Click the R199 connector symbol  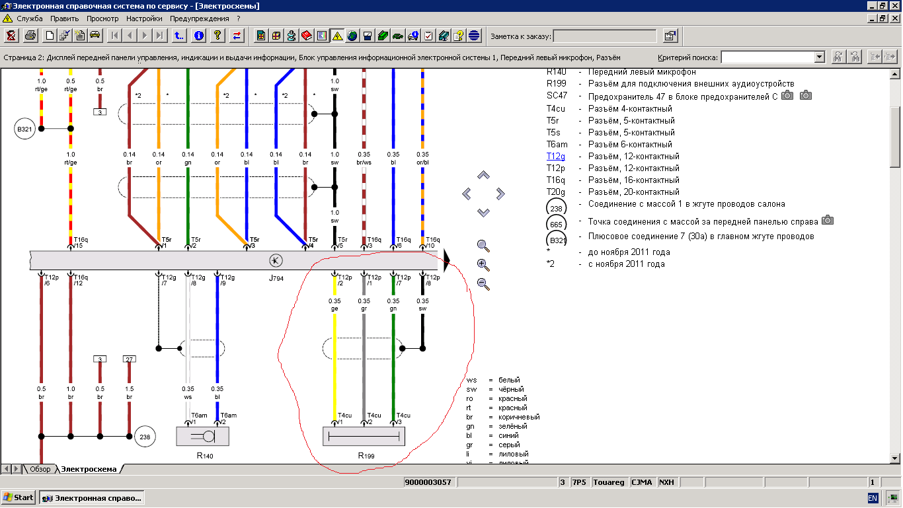[x=364, y=437]
